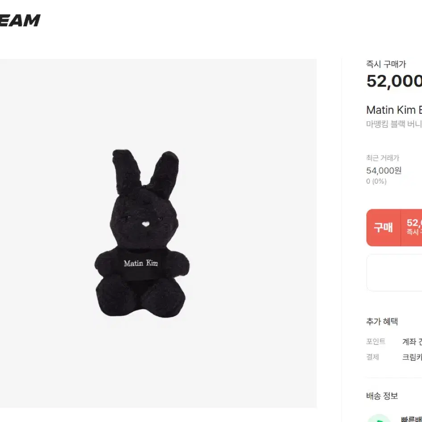Click the Matin Kim embroidered label on bunny

[x=141, y=263]
